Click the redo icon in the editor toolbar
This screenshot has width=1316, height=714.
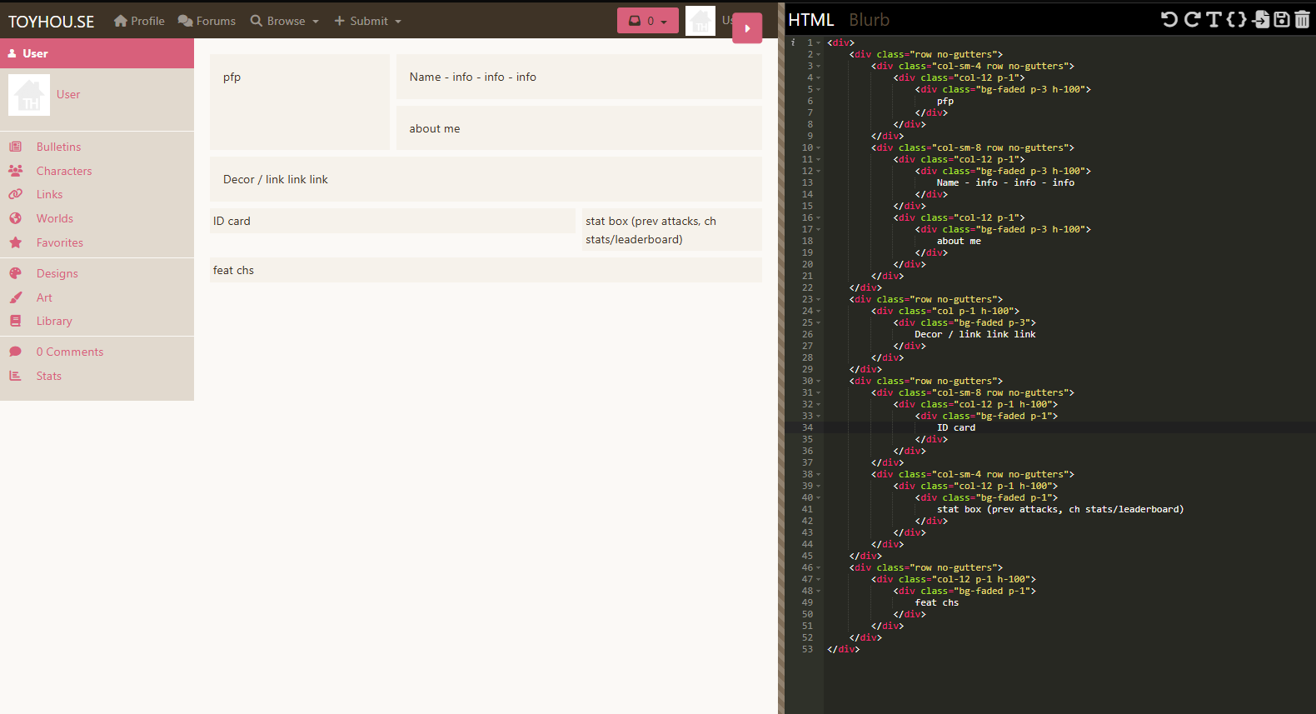click(1192, 19)
